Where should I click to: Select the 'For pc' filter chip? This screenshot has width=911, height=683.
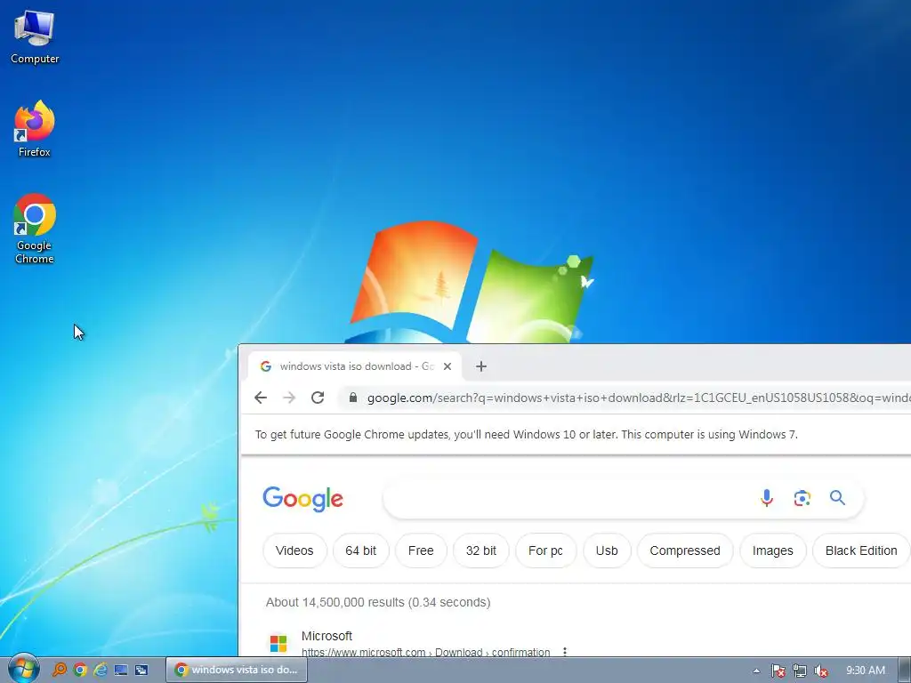pos(545,550)
